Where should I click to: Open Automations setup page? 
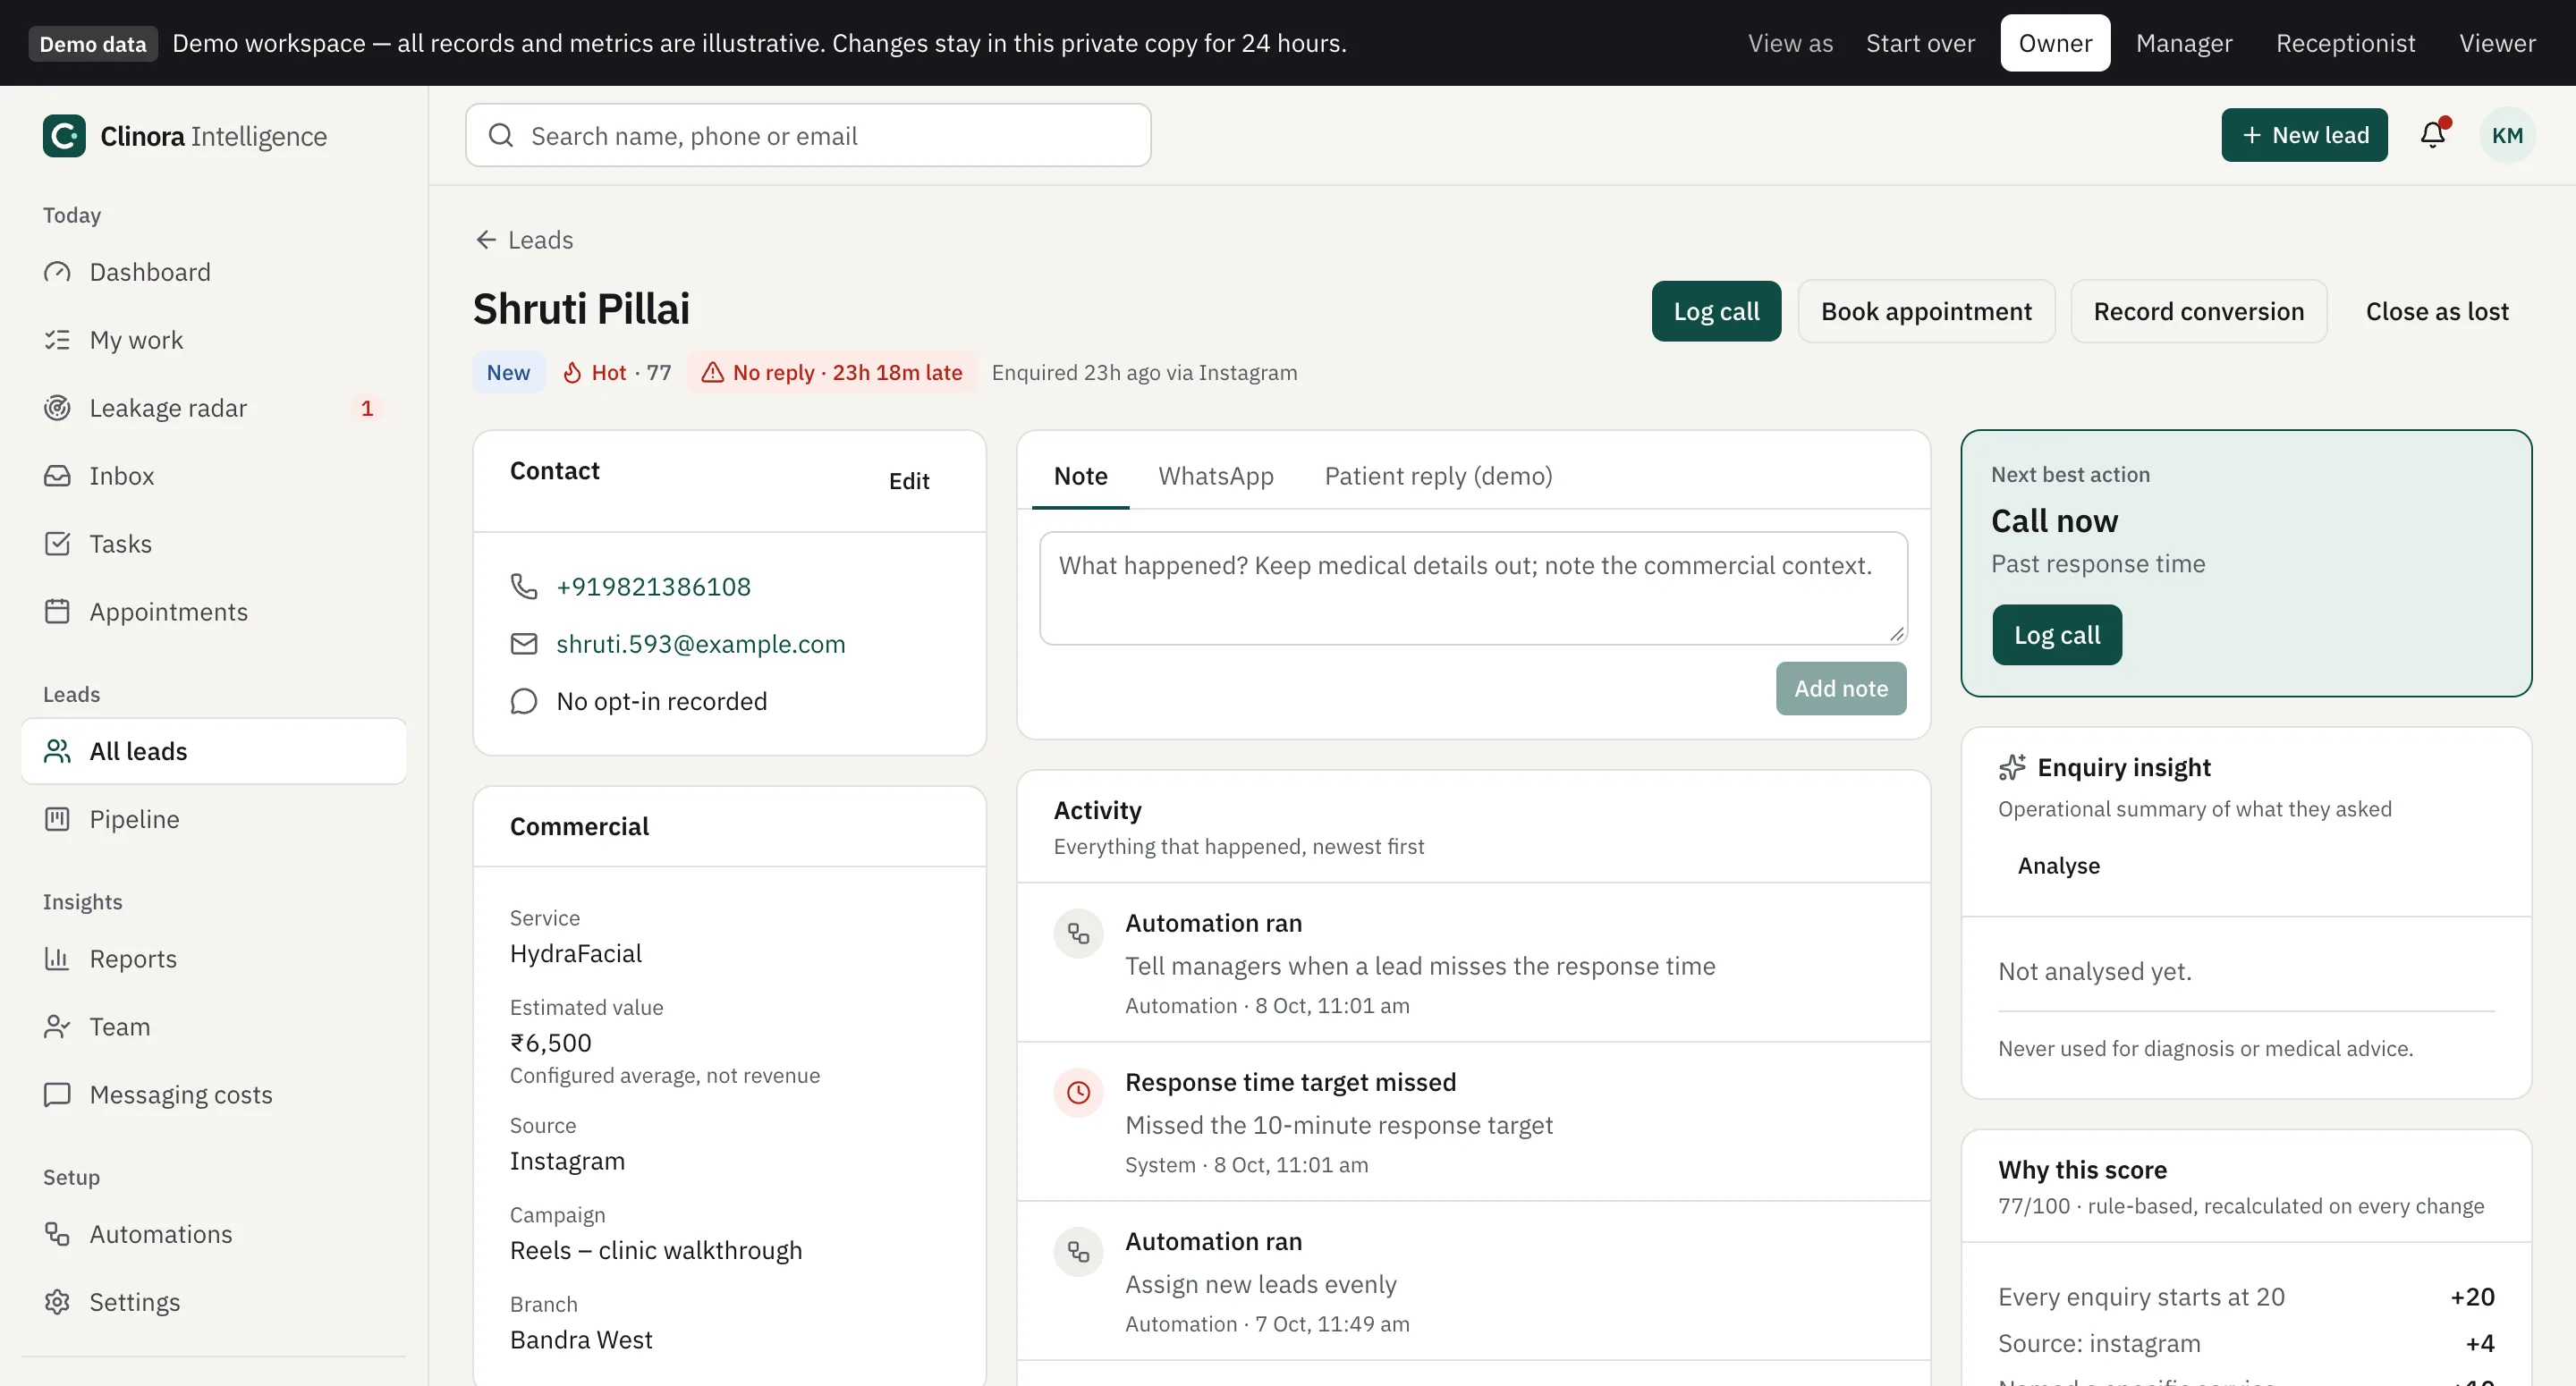213,1234
